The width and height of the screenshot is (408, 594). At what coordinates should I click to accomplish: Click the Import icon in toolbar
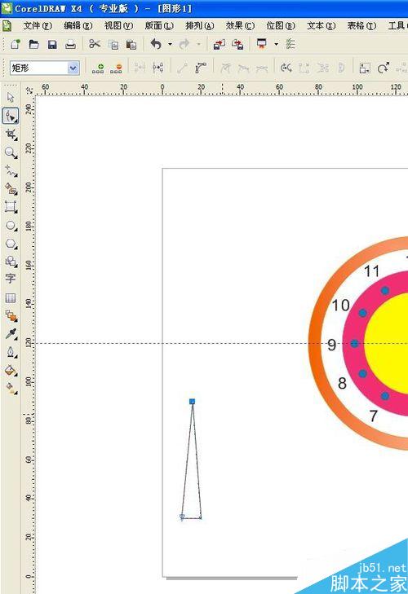[219, 44]
